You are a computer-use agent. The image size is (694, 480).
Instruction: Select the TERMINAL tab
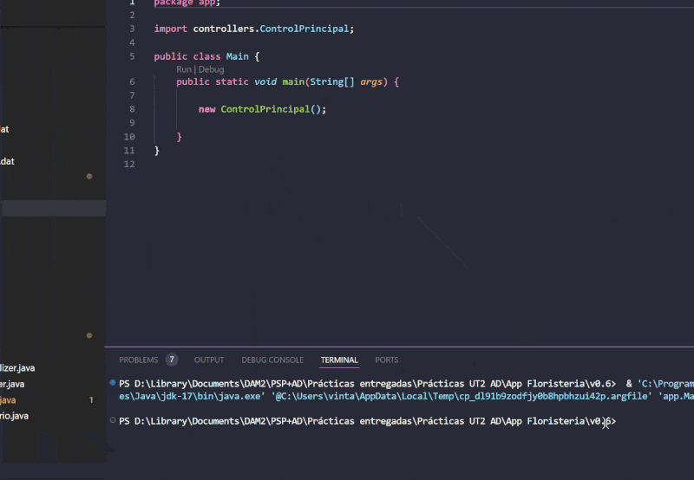(x=339, y=360)
